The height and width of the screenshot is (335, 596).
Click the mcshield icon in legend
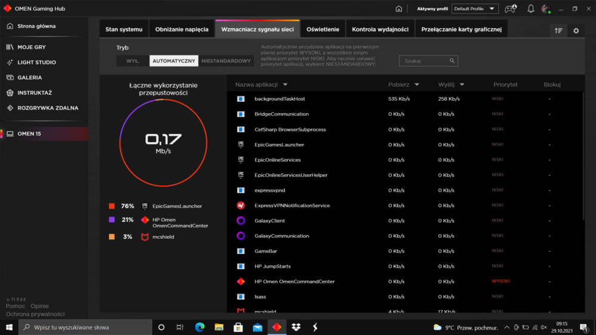tap(145, 237)
